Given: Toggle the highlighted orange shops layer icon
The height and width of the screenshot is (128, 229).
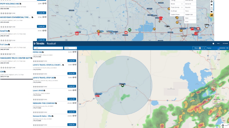Looking at the screenshot, I should [x=211, y=15].
